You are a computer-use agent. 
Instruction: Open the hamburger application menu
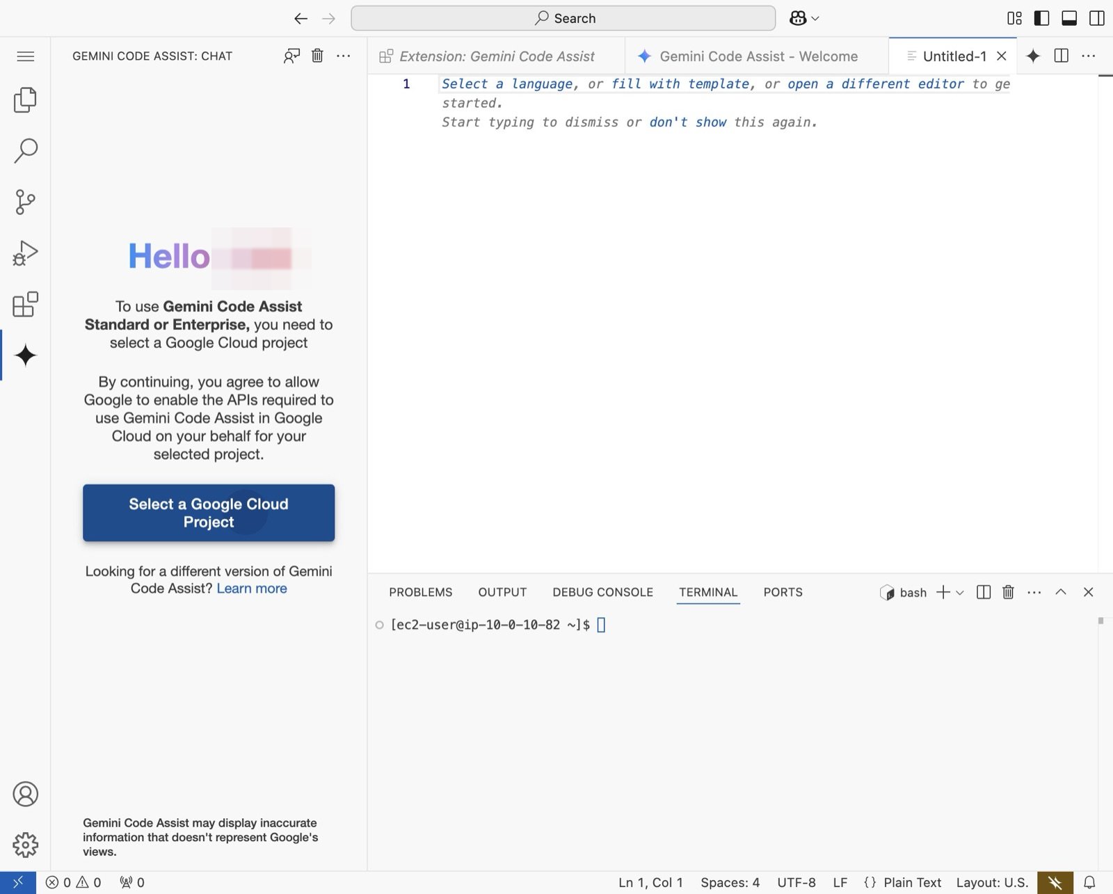coord(25,56)
